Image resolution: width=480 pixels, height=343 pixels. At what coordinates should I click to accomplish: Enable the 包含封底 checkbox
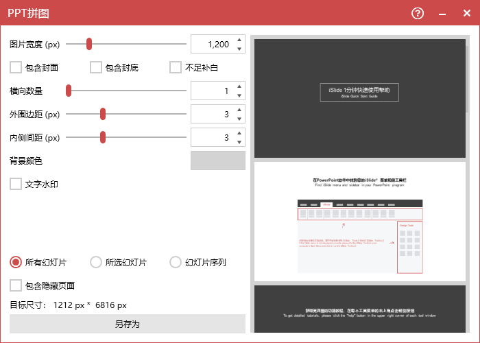click(96, 67)
